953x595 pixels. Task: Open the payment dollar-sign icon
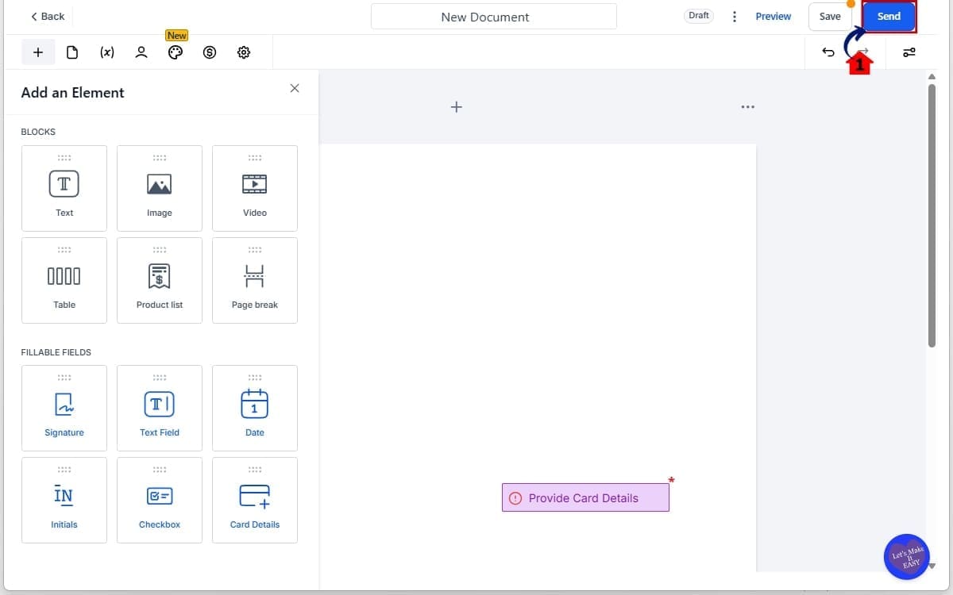210,52
